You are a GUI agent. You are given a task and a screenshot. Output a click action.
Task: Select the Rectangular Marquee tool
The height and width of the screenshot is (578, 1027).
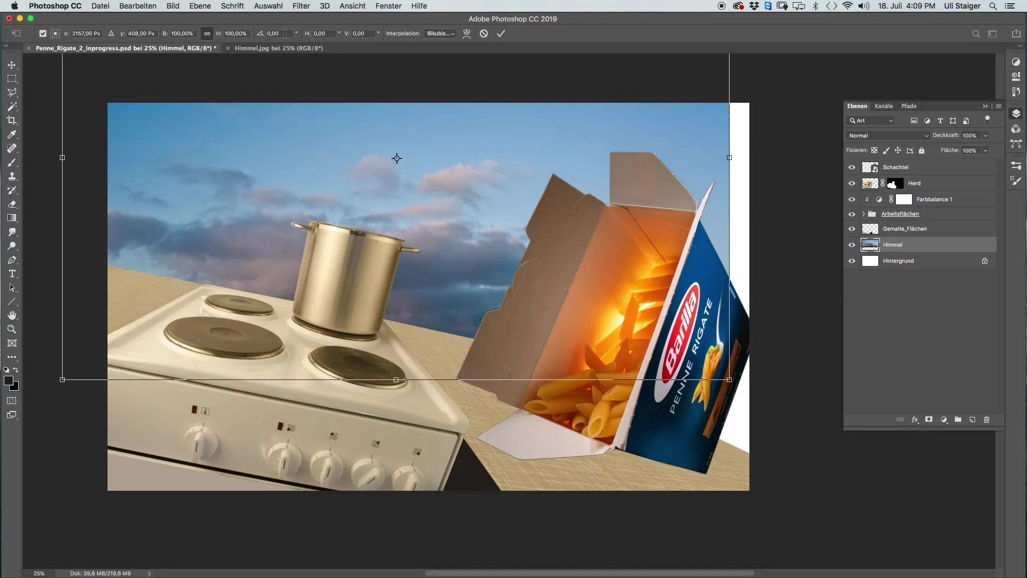tap(12, 79)
